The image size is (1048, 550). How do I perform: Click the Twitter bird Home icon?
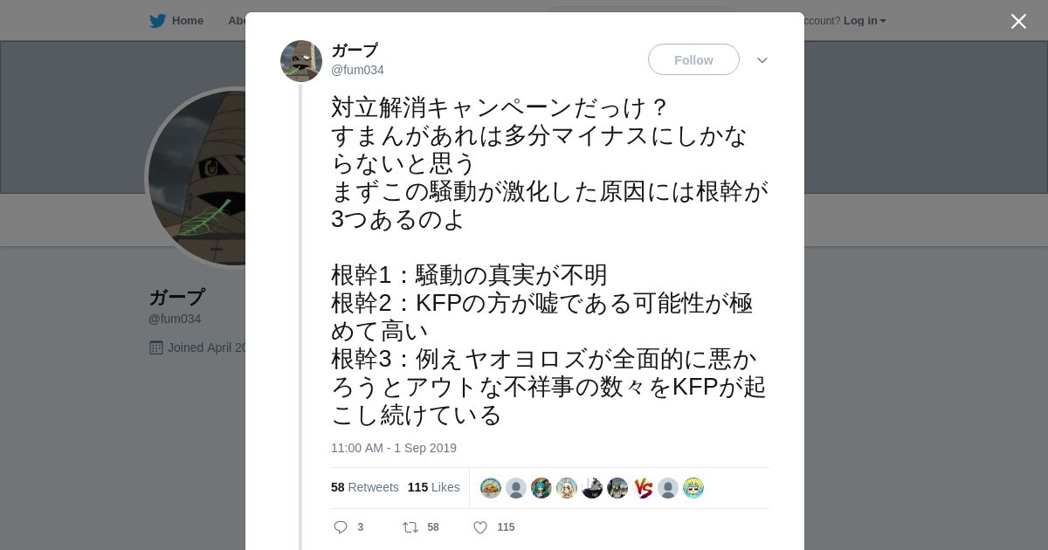point(157,21)
